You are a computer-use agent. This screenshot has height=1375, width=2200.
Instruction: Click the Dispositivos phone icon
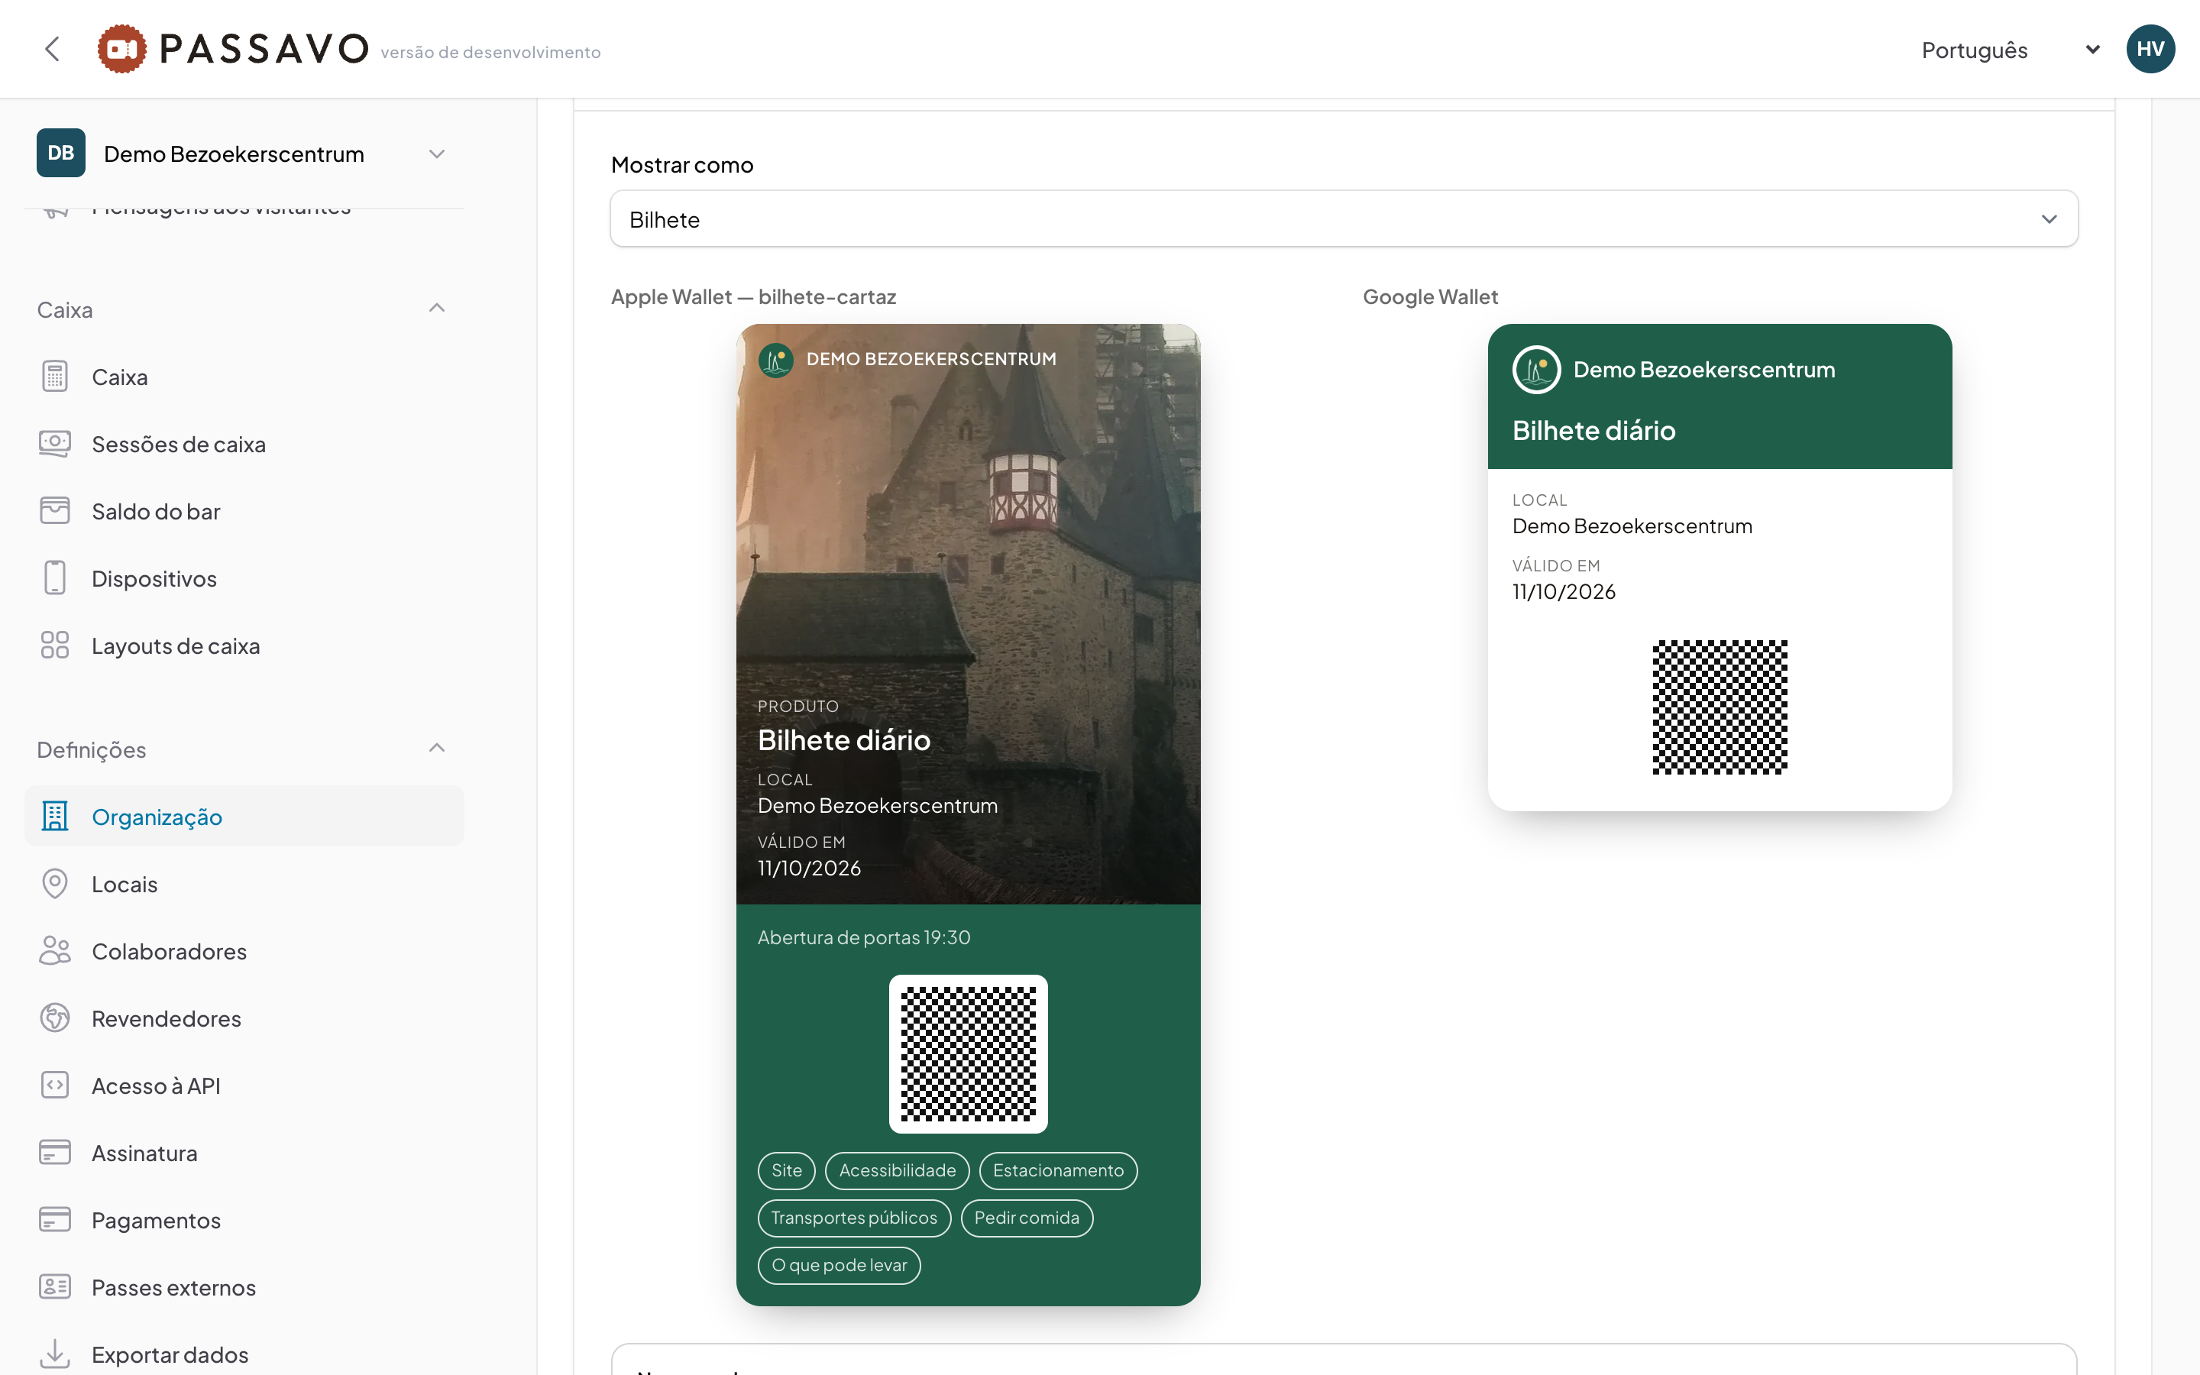pos(54,578)
